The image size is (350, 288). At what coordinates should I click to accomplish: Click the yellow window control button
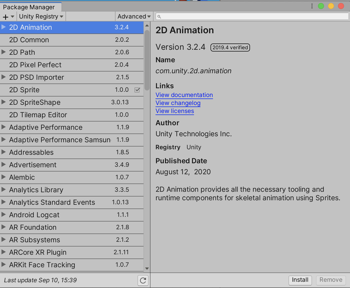coord(331,6)
